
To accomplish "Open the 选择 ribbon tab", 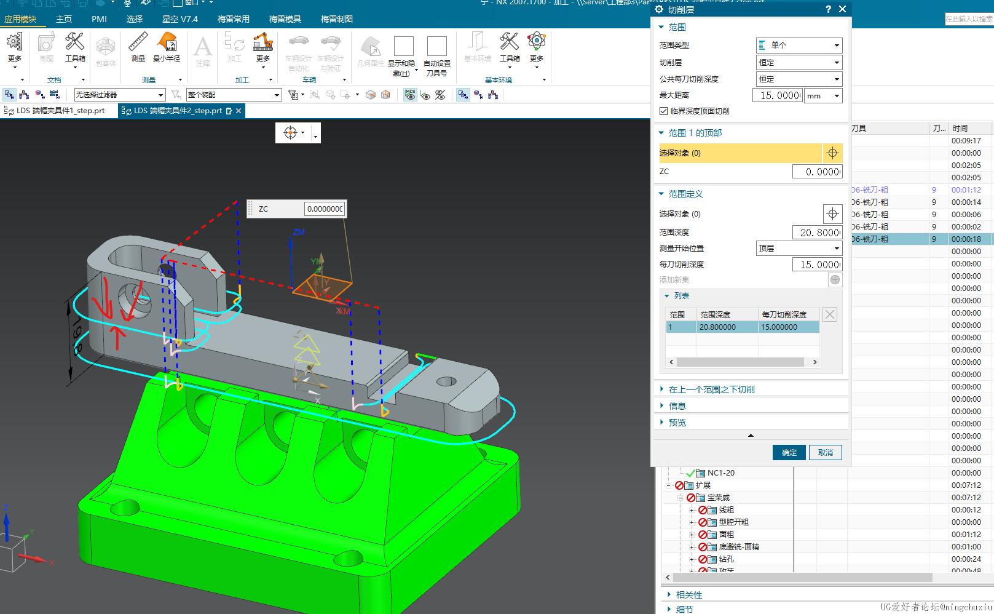I will [x=135, y=19].
